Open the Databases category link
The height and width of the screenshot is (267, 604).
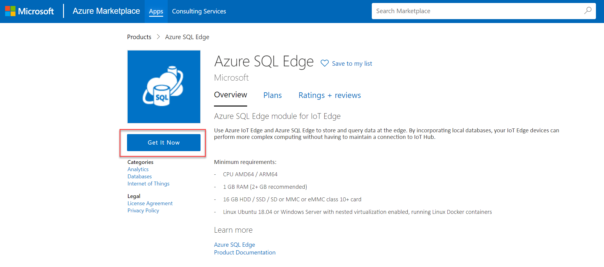pos(140,177)
